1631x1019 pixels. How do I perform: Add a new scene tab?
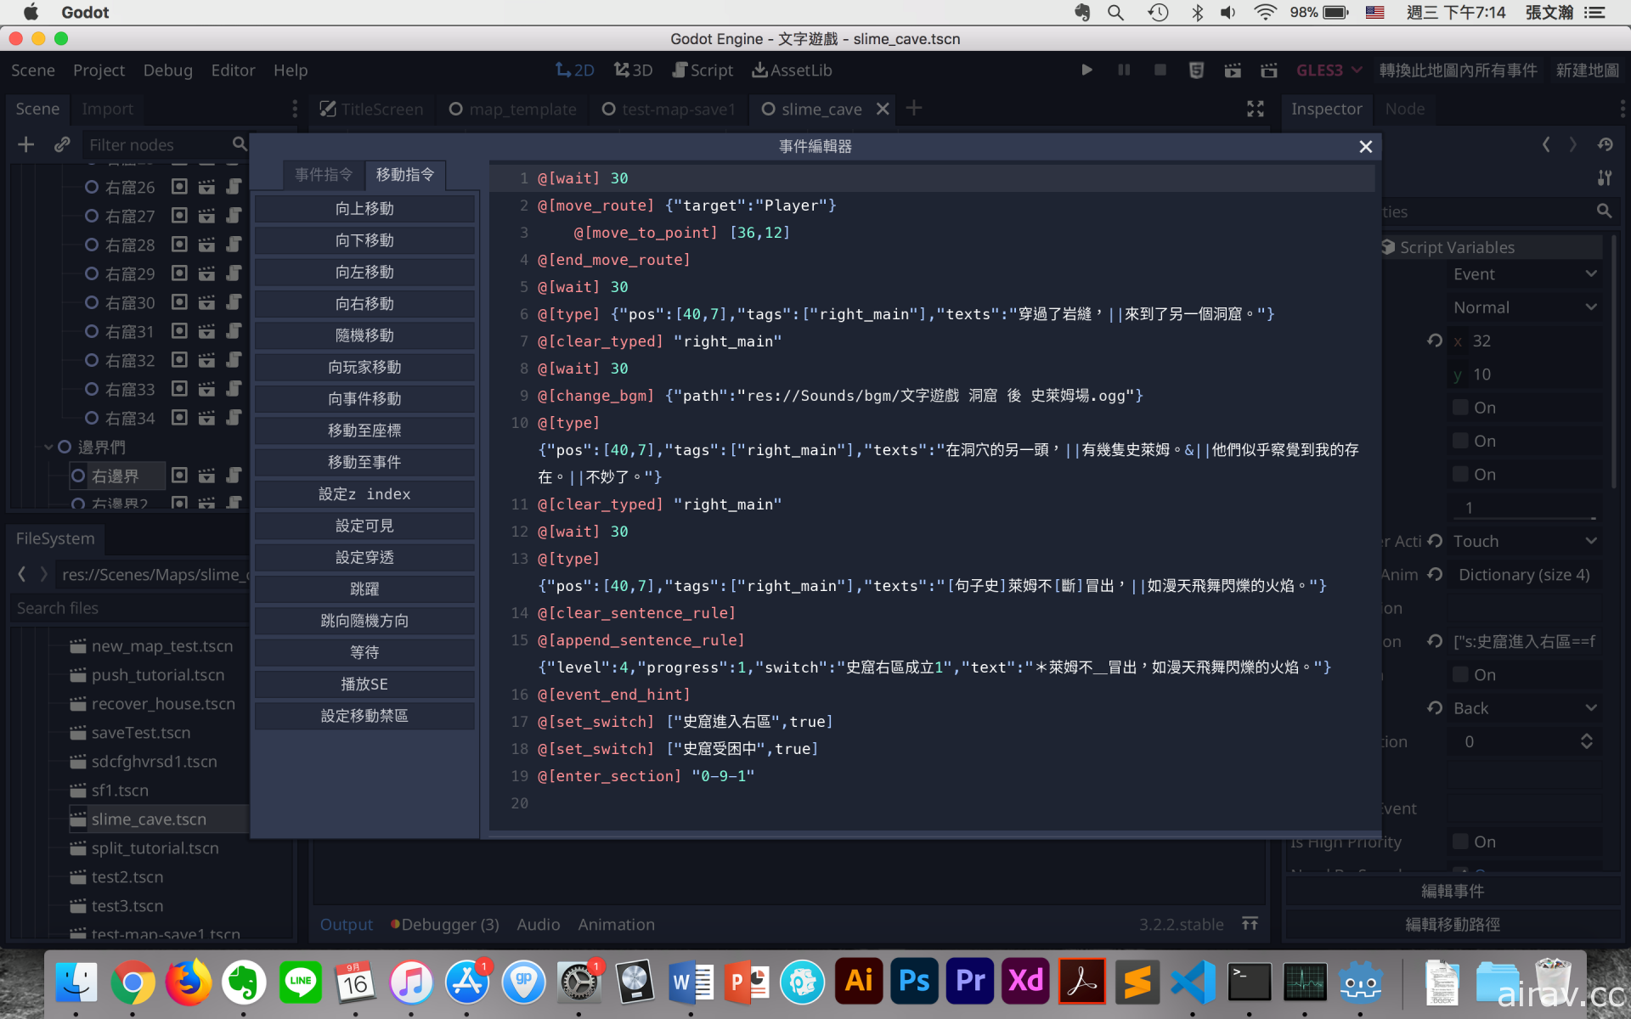pyautogui.click(x=914, y=108)
